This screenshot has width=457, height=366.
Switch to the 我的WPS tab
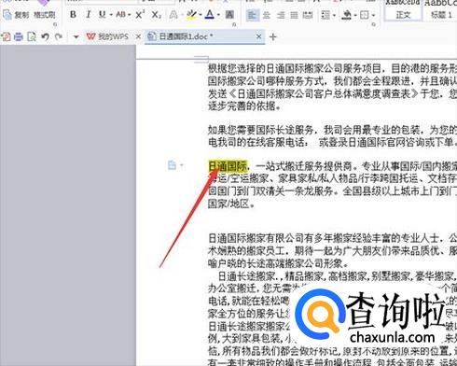pos(107,36)
